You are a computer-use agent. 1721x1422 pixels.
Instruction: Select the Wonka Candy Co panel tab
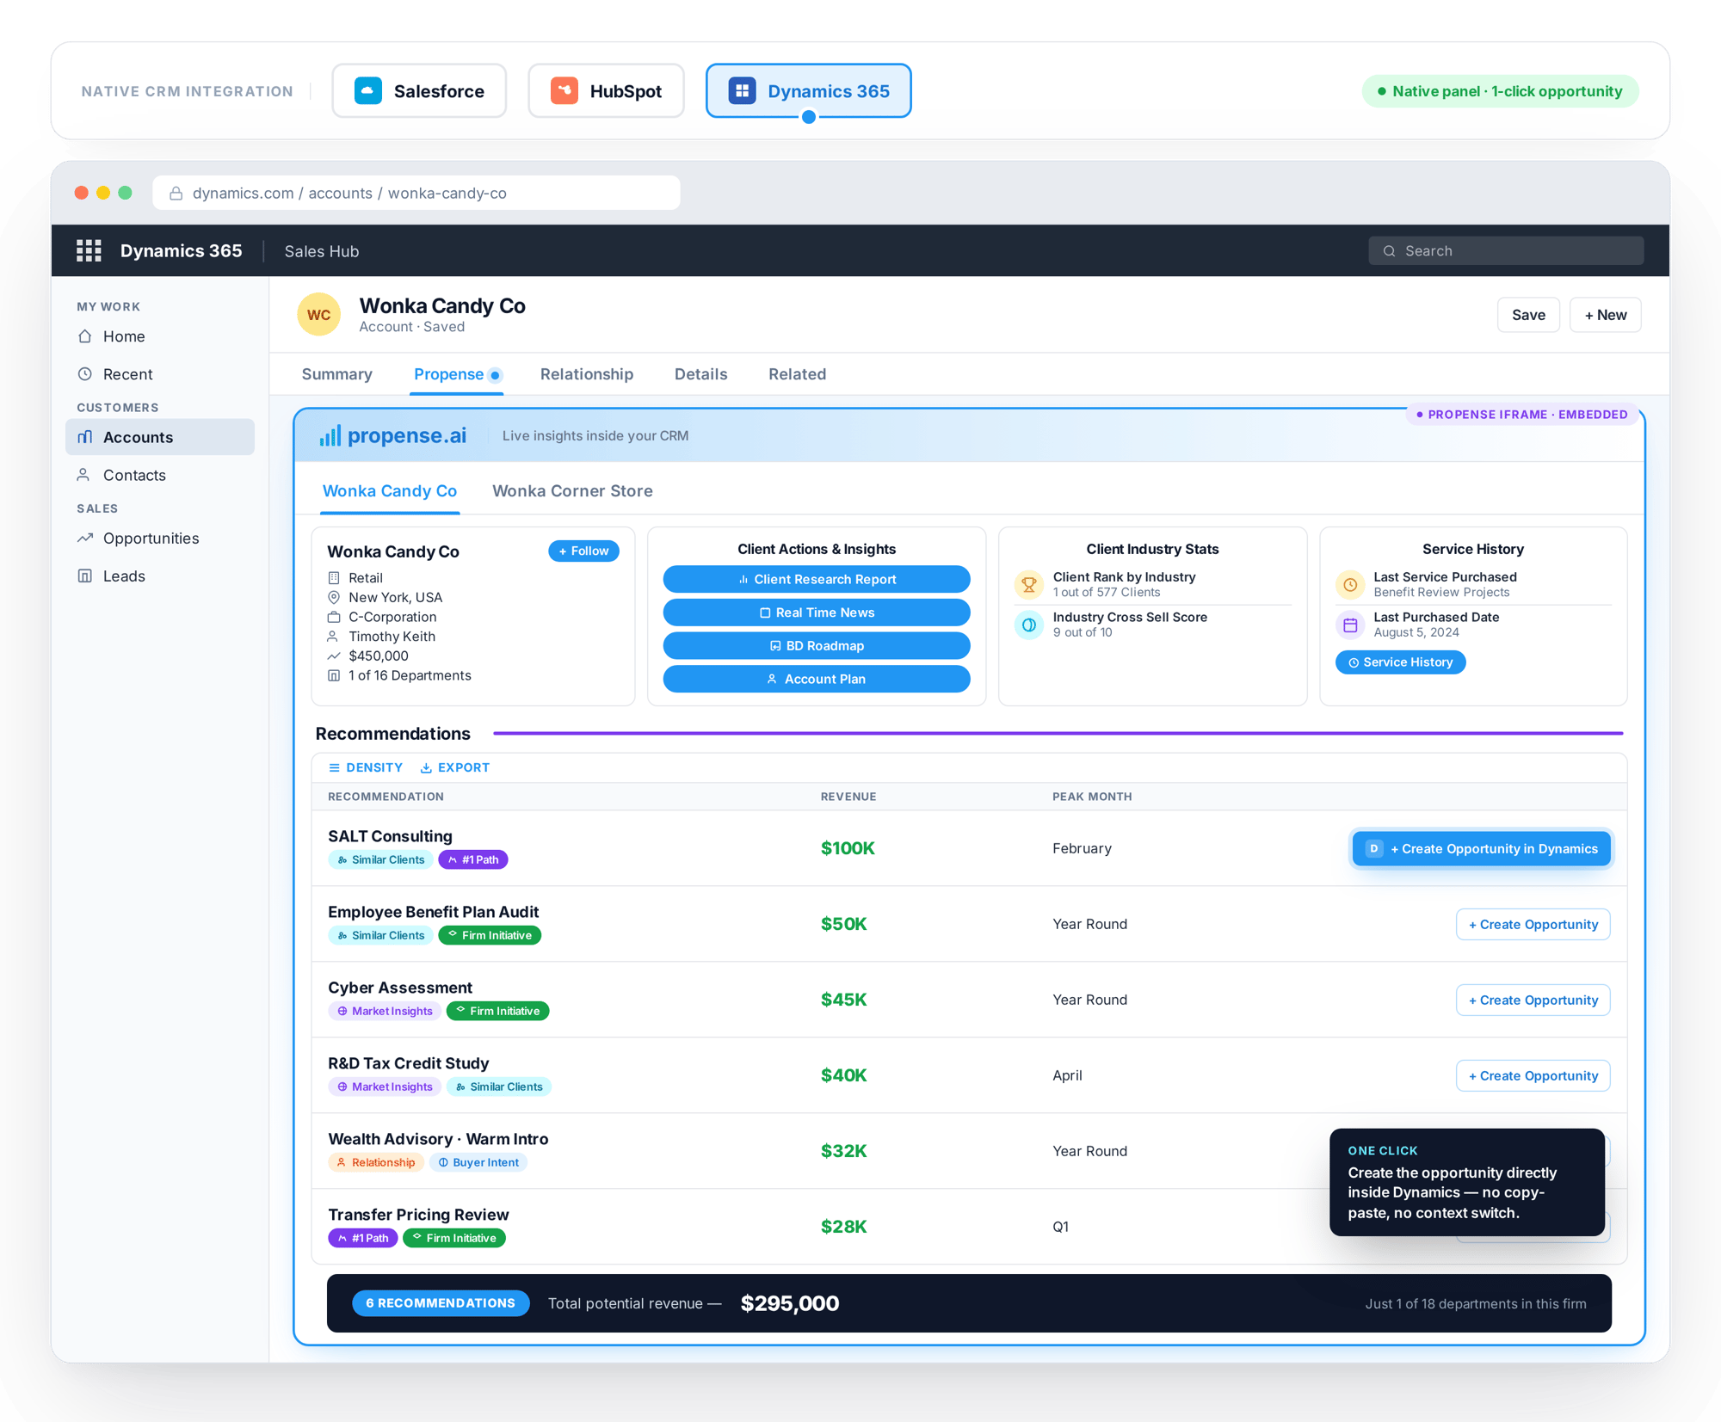[x=390, y=490]
